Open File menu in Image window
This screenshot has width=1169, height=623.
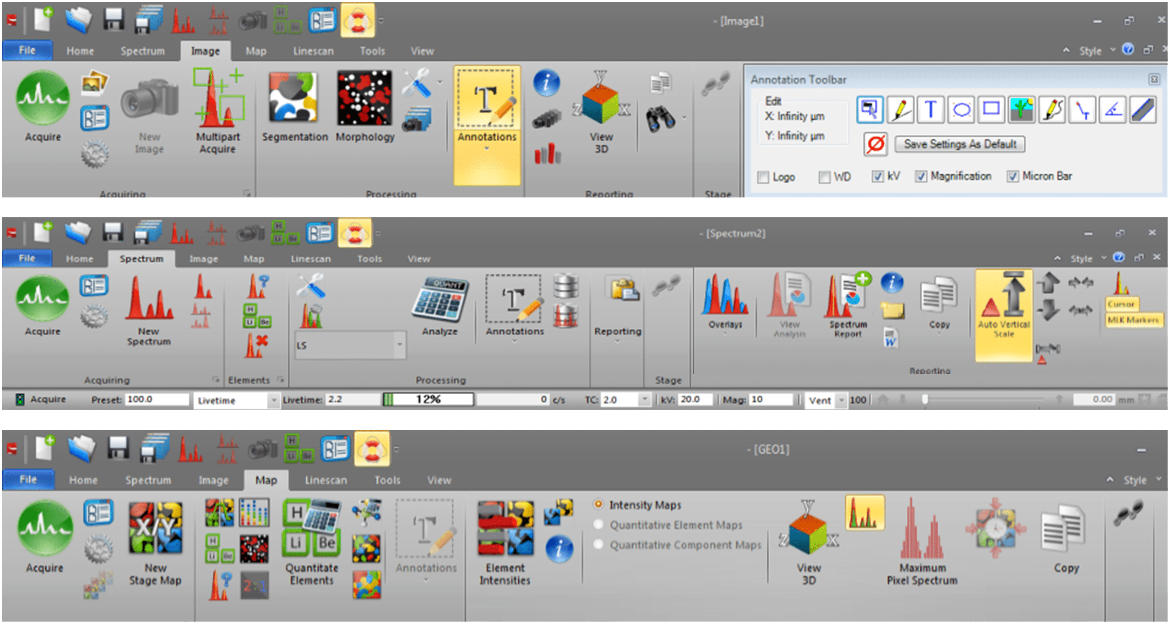tap(27, 50)
